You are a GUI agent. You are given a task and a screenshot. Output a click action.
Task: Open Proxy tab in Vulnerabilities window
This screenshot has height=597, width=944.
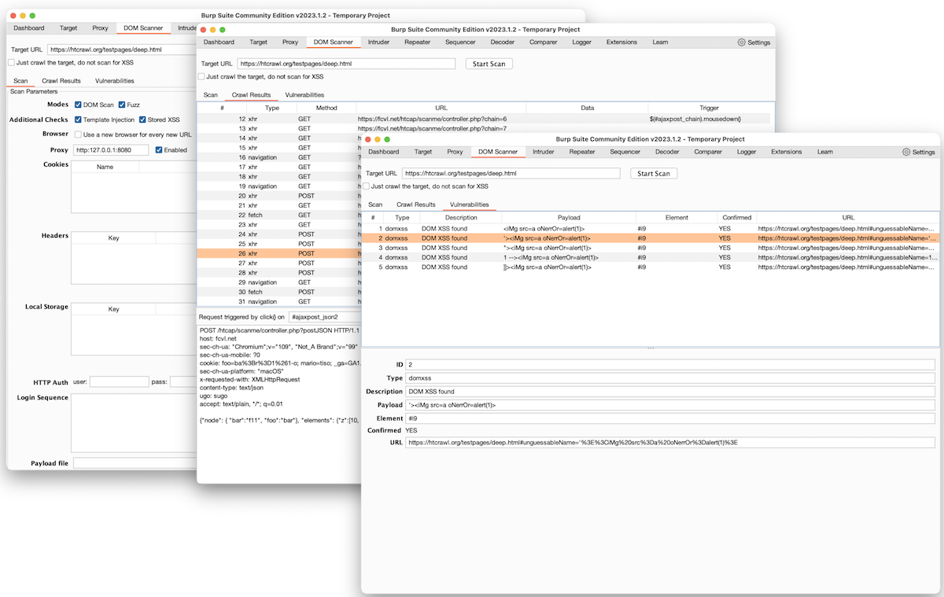(455, 152)
